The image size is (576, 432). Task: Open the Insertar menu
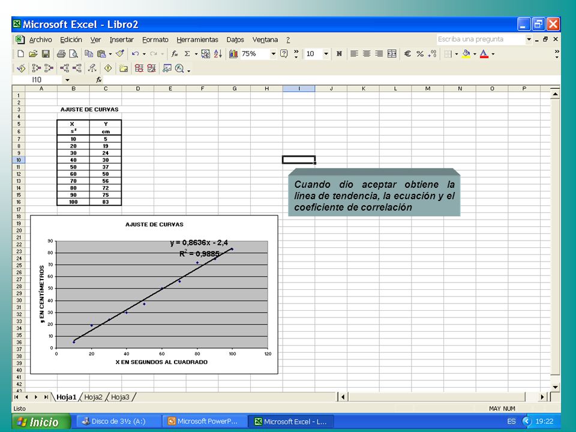(x=122, y=40)
